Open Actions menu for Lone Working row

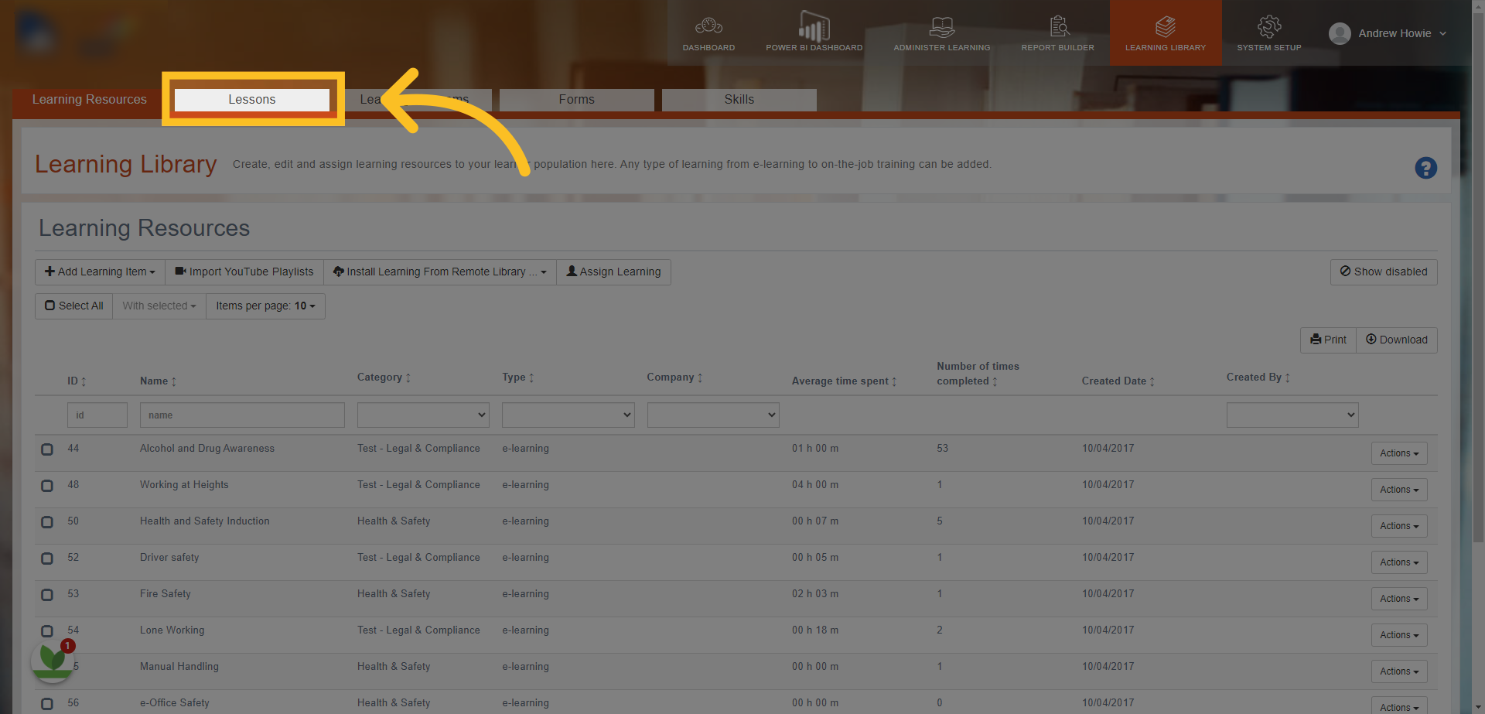[x=1398, y=635]
